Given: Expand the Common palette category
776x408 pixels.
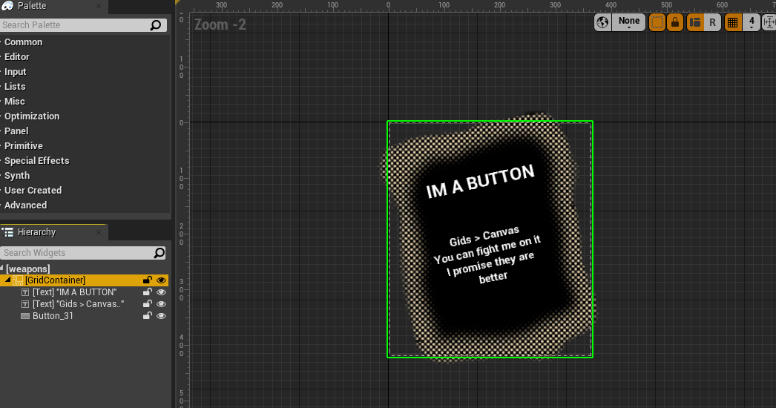Looking at the screenshot, I should [x=23, y=42].
